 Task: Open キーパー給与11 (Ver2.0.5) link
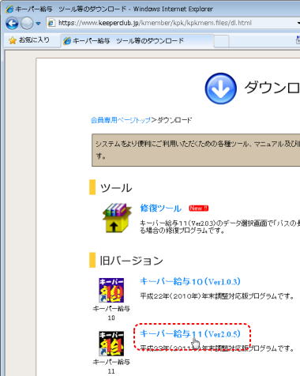tap(190, 334)
